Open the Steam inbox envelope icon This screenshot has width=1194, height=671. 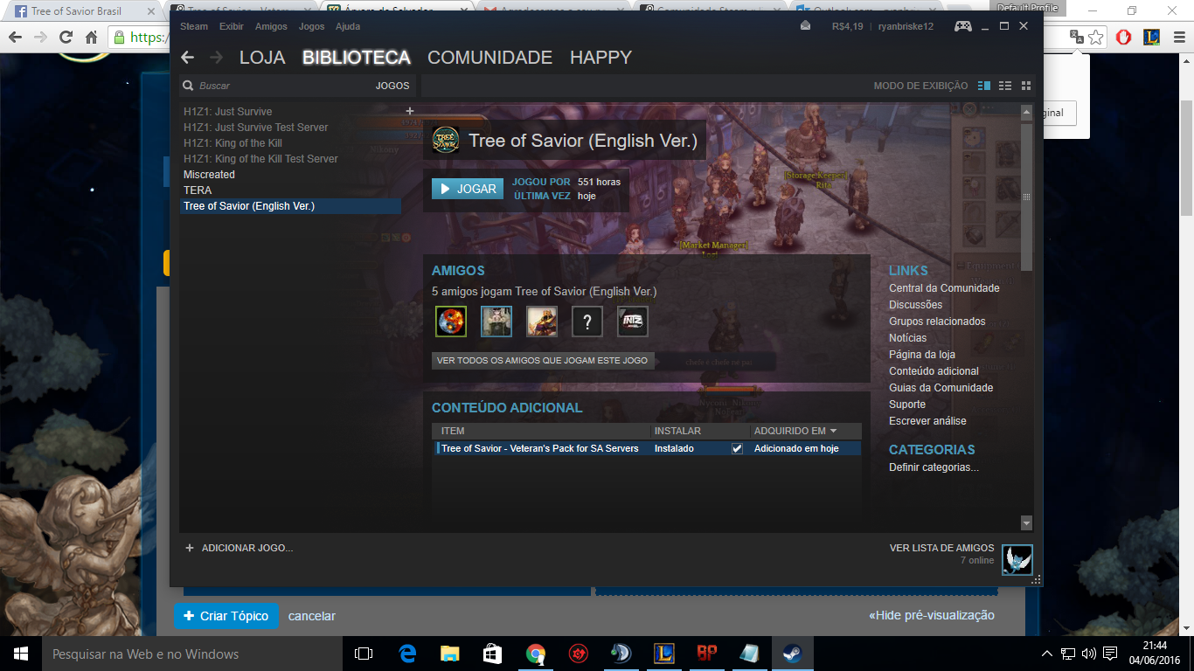coord(805,26)
